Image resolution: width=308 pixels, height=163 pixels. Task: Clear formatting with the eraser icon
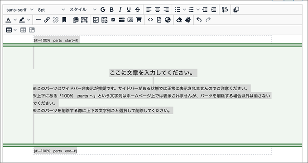click(179, 20)
